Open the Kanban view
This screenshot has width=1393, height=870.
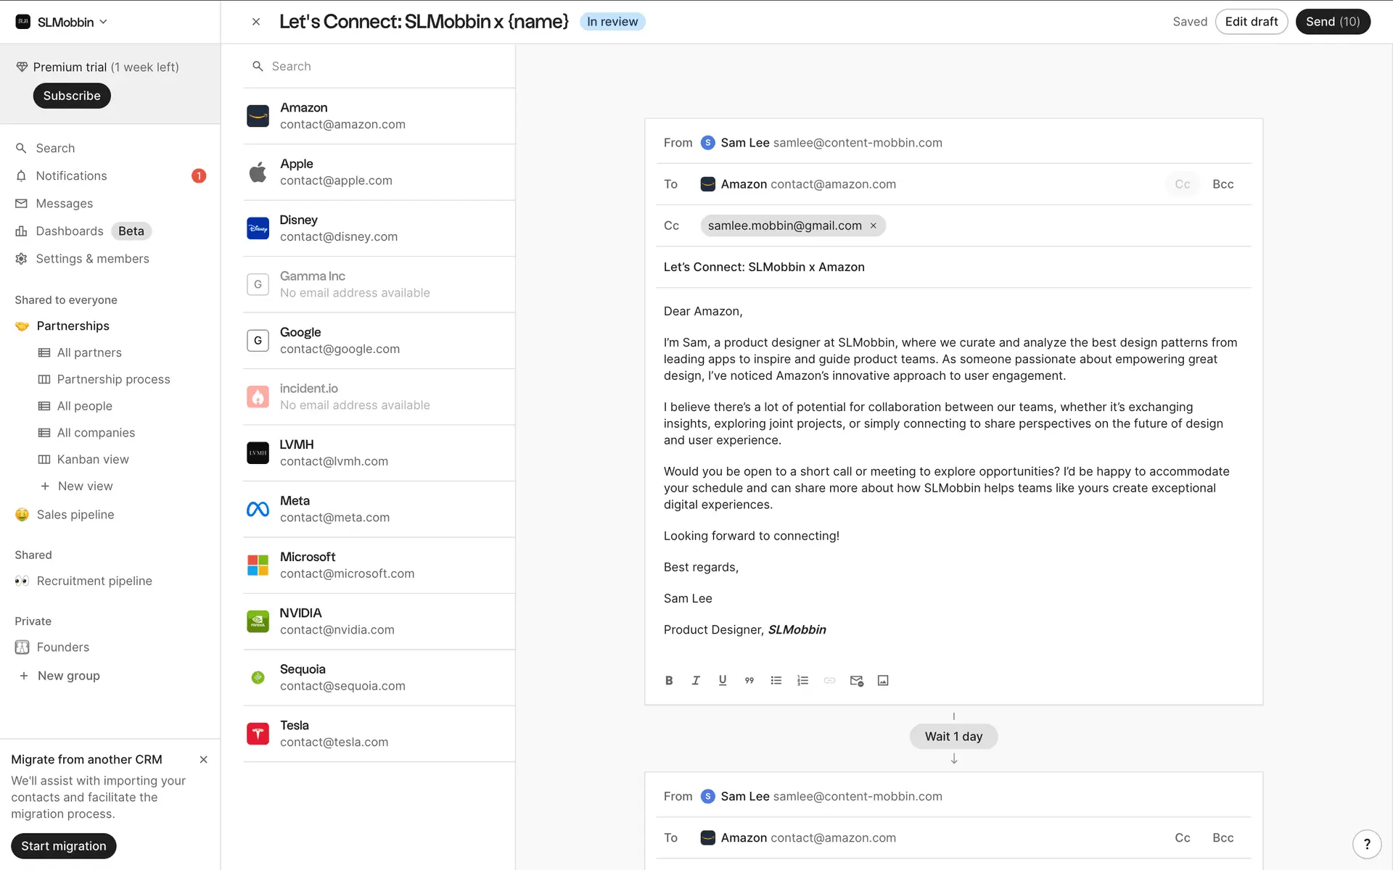(93, 459)
